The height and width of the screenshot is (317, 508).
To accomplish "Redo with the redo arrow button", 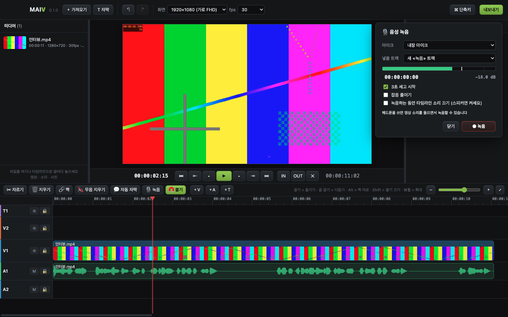I will click(143, 10).
